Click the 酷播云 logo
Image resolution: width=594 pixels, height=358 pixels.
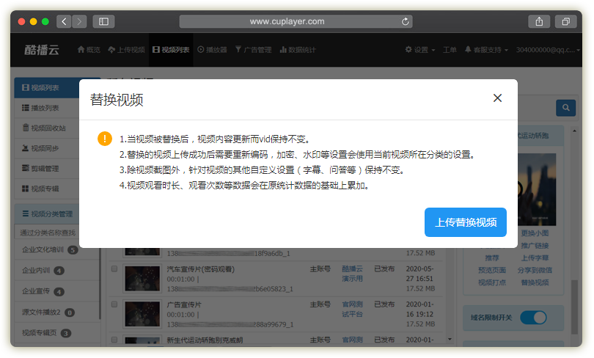coord(41,50)
